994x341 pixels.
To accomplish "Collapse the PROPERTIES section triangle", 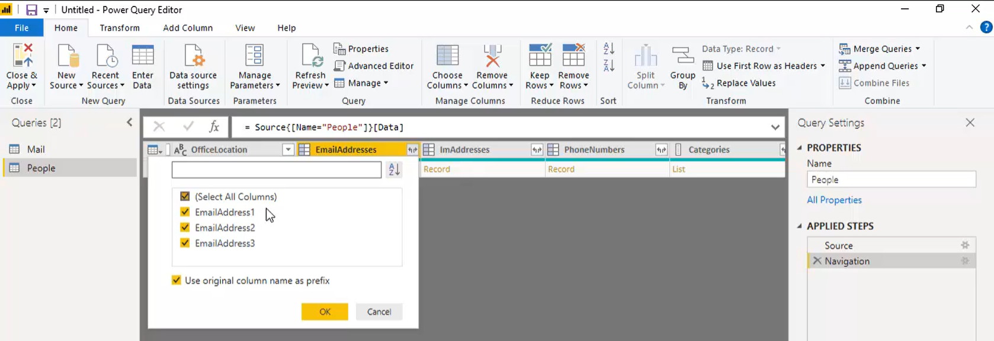I will click(x=800, y=148).
